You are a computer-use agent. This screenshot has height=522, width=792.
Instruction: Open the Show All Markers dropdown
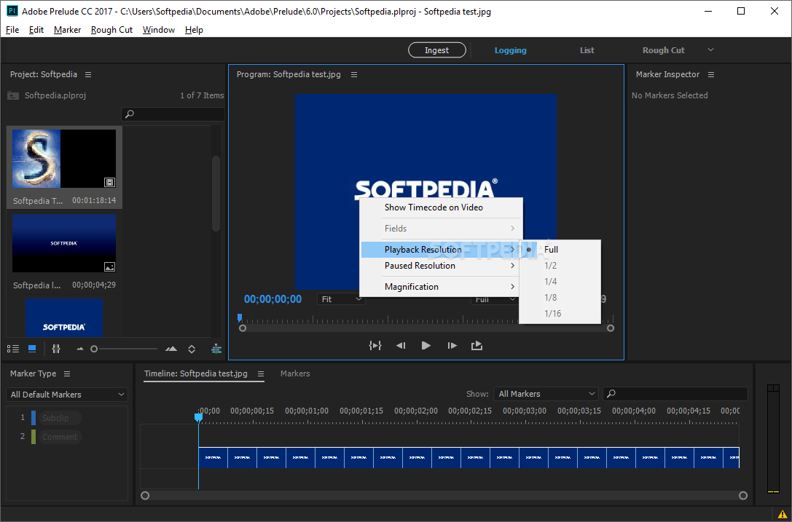pyautogui.click(x=546, y=394)
